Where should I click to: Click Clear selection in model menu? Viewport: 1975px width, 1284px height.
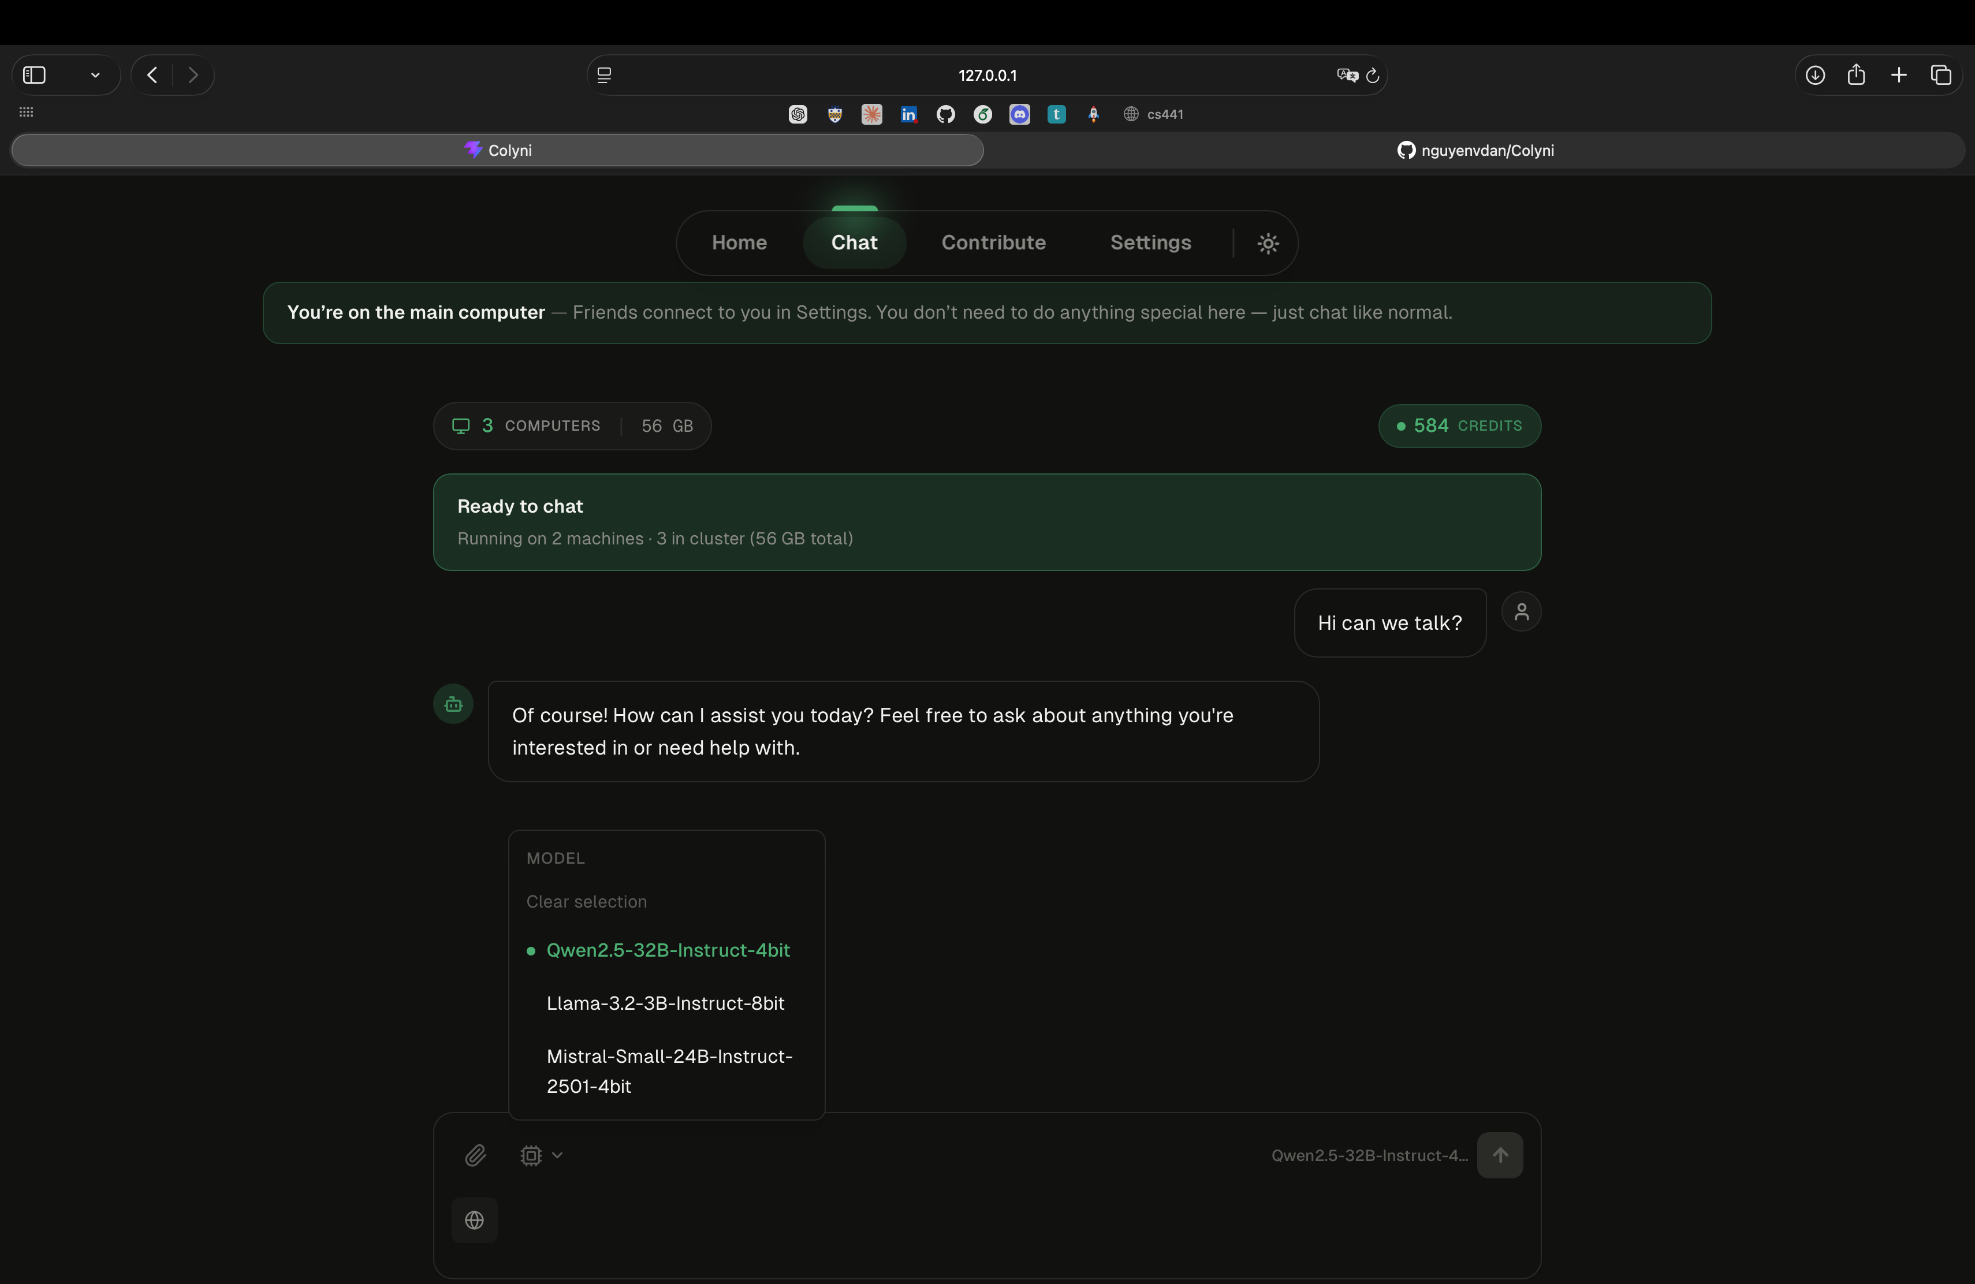tap(586, 901)
